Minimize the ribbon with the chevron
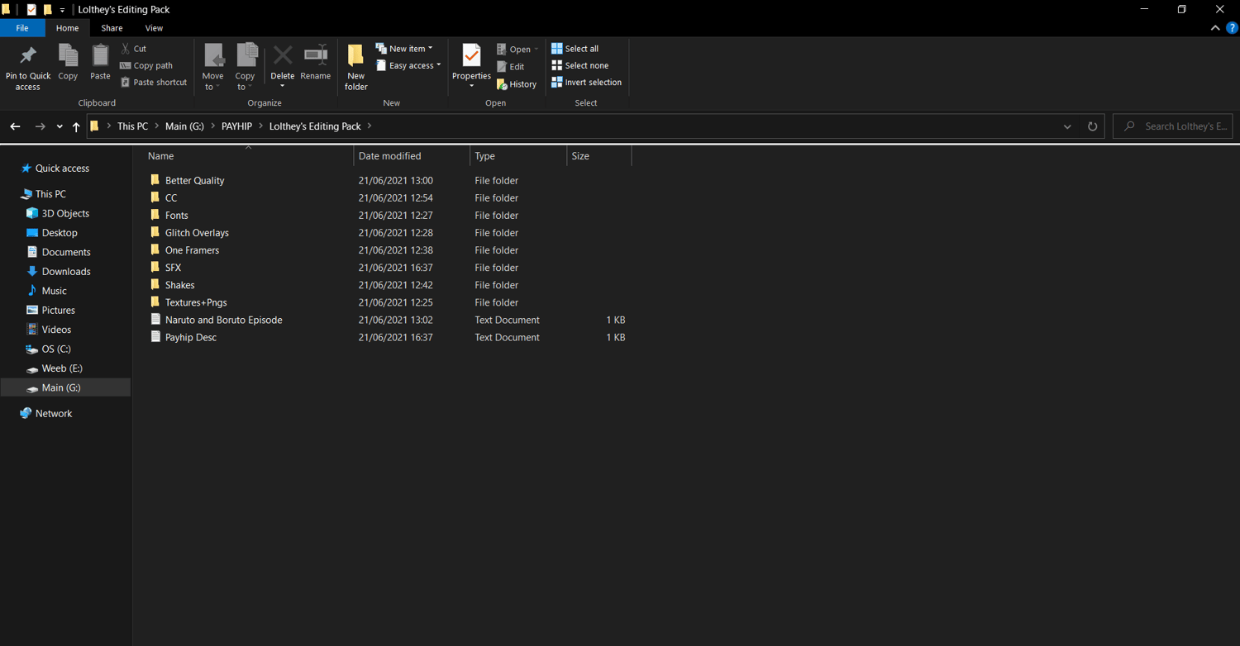The width and height of the screenshot is (1240, 646). click(1215, 28)
